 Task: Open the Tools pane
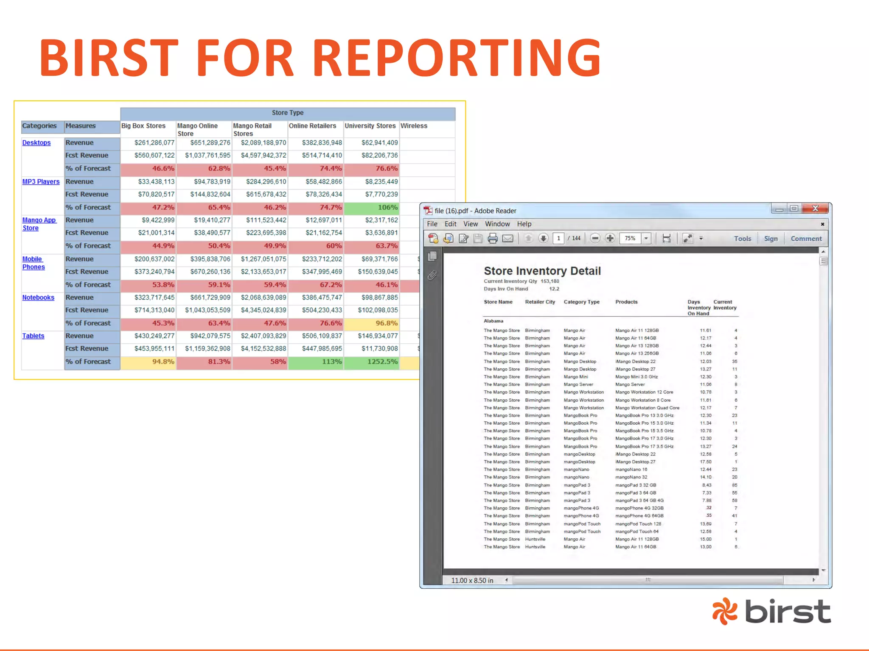pos(743,239)
